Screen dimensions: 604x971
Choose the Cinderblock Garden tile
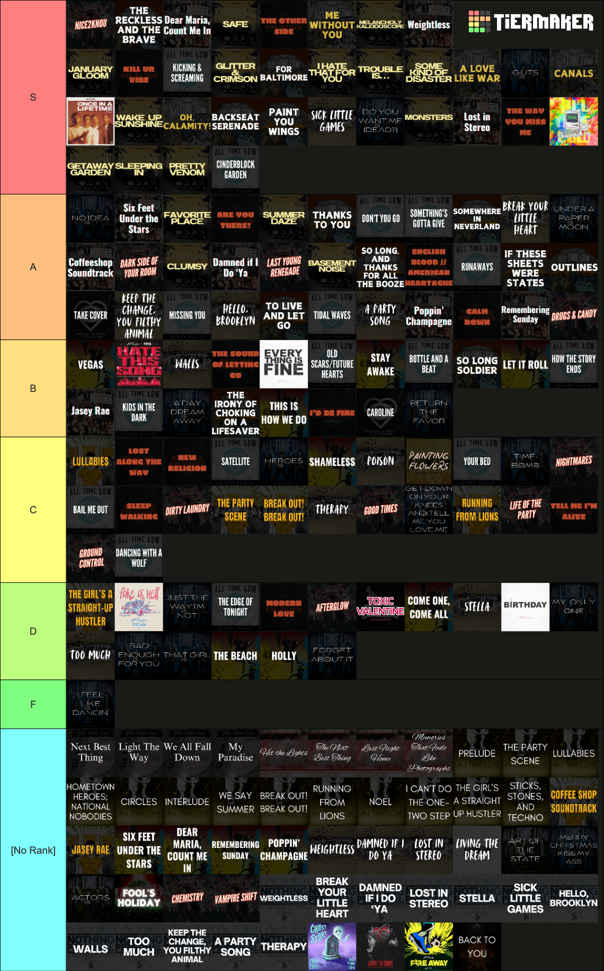tap(235, 170)
